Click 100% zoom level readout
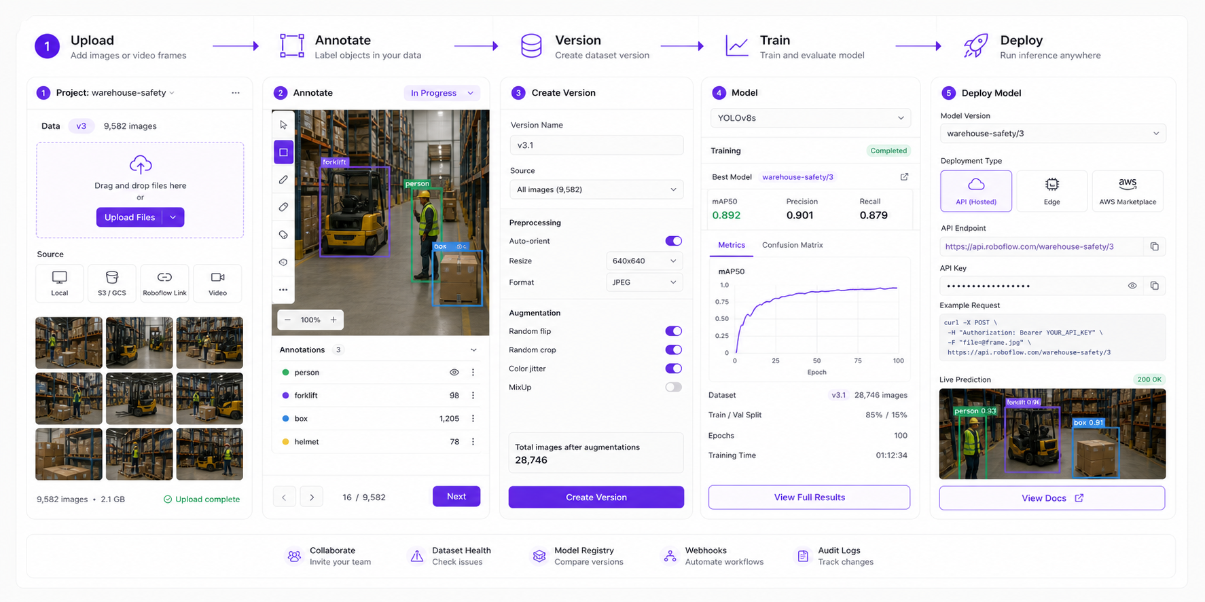The height and width of the screenshot is (602, 1205). coord(310,320)
